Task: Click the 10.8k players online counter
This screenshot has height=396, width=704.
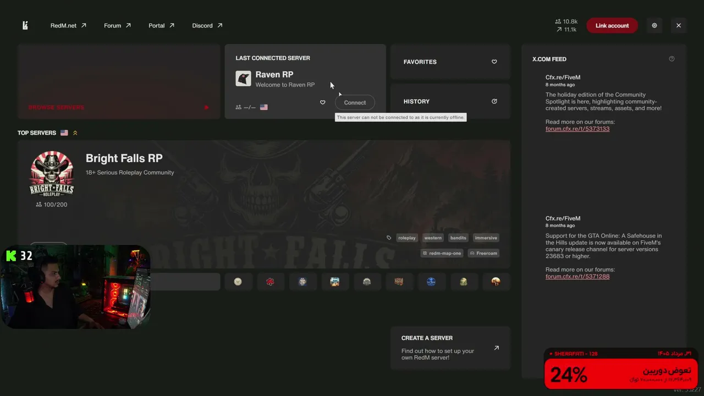Action: coord(566,21)
